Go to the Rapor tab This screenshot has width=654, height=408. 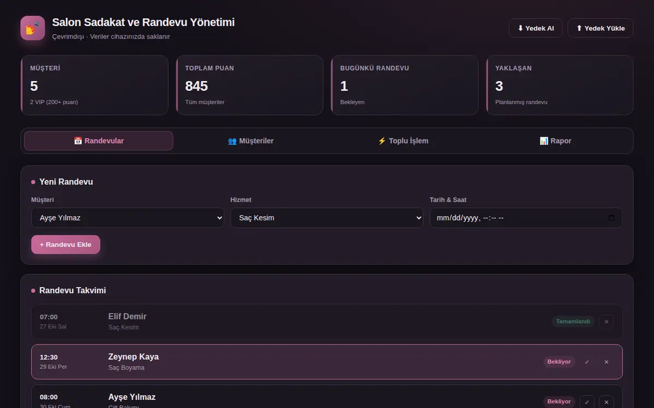coord(555,141)
